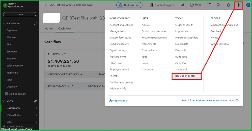Open Chart of accounts
This screenshot has height=131, width=252.
(119, 44)
